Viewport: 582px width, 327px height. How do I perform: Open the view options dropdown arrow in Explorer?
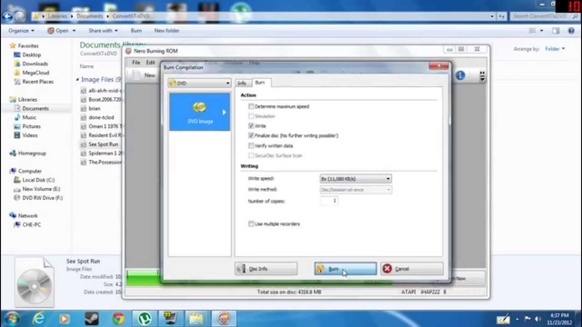[542, 31]
